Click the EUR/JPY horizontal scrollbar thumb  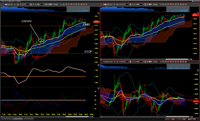(77, 117)
